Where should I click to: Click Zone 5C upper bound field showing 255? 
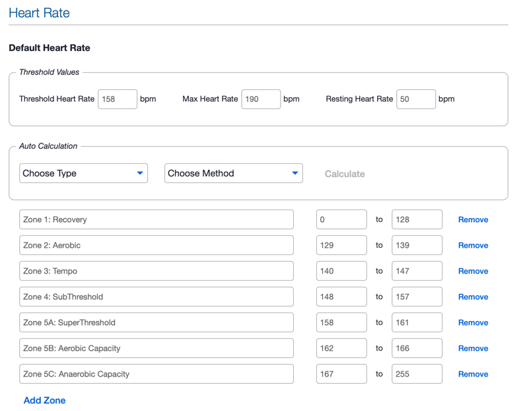pos(417,374)
